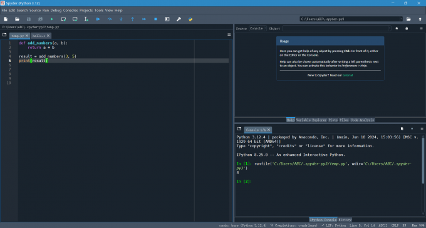
Task: Click the conda: base environment status
Action: [x=243, y=225]
